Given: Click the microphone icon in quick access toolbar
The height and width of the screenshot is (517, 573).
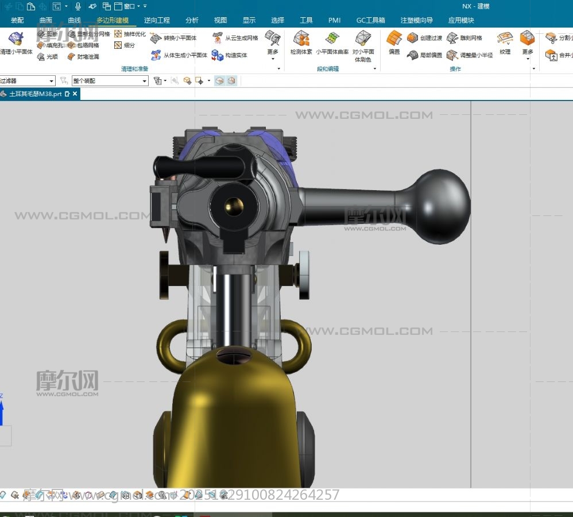Looking at the screenshot, I should click(78, 6).
